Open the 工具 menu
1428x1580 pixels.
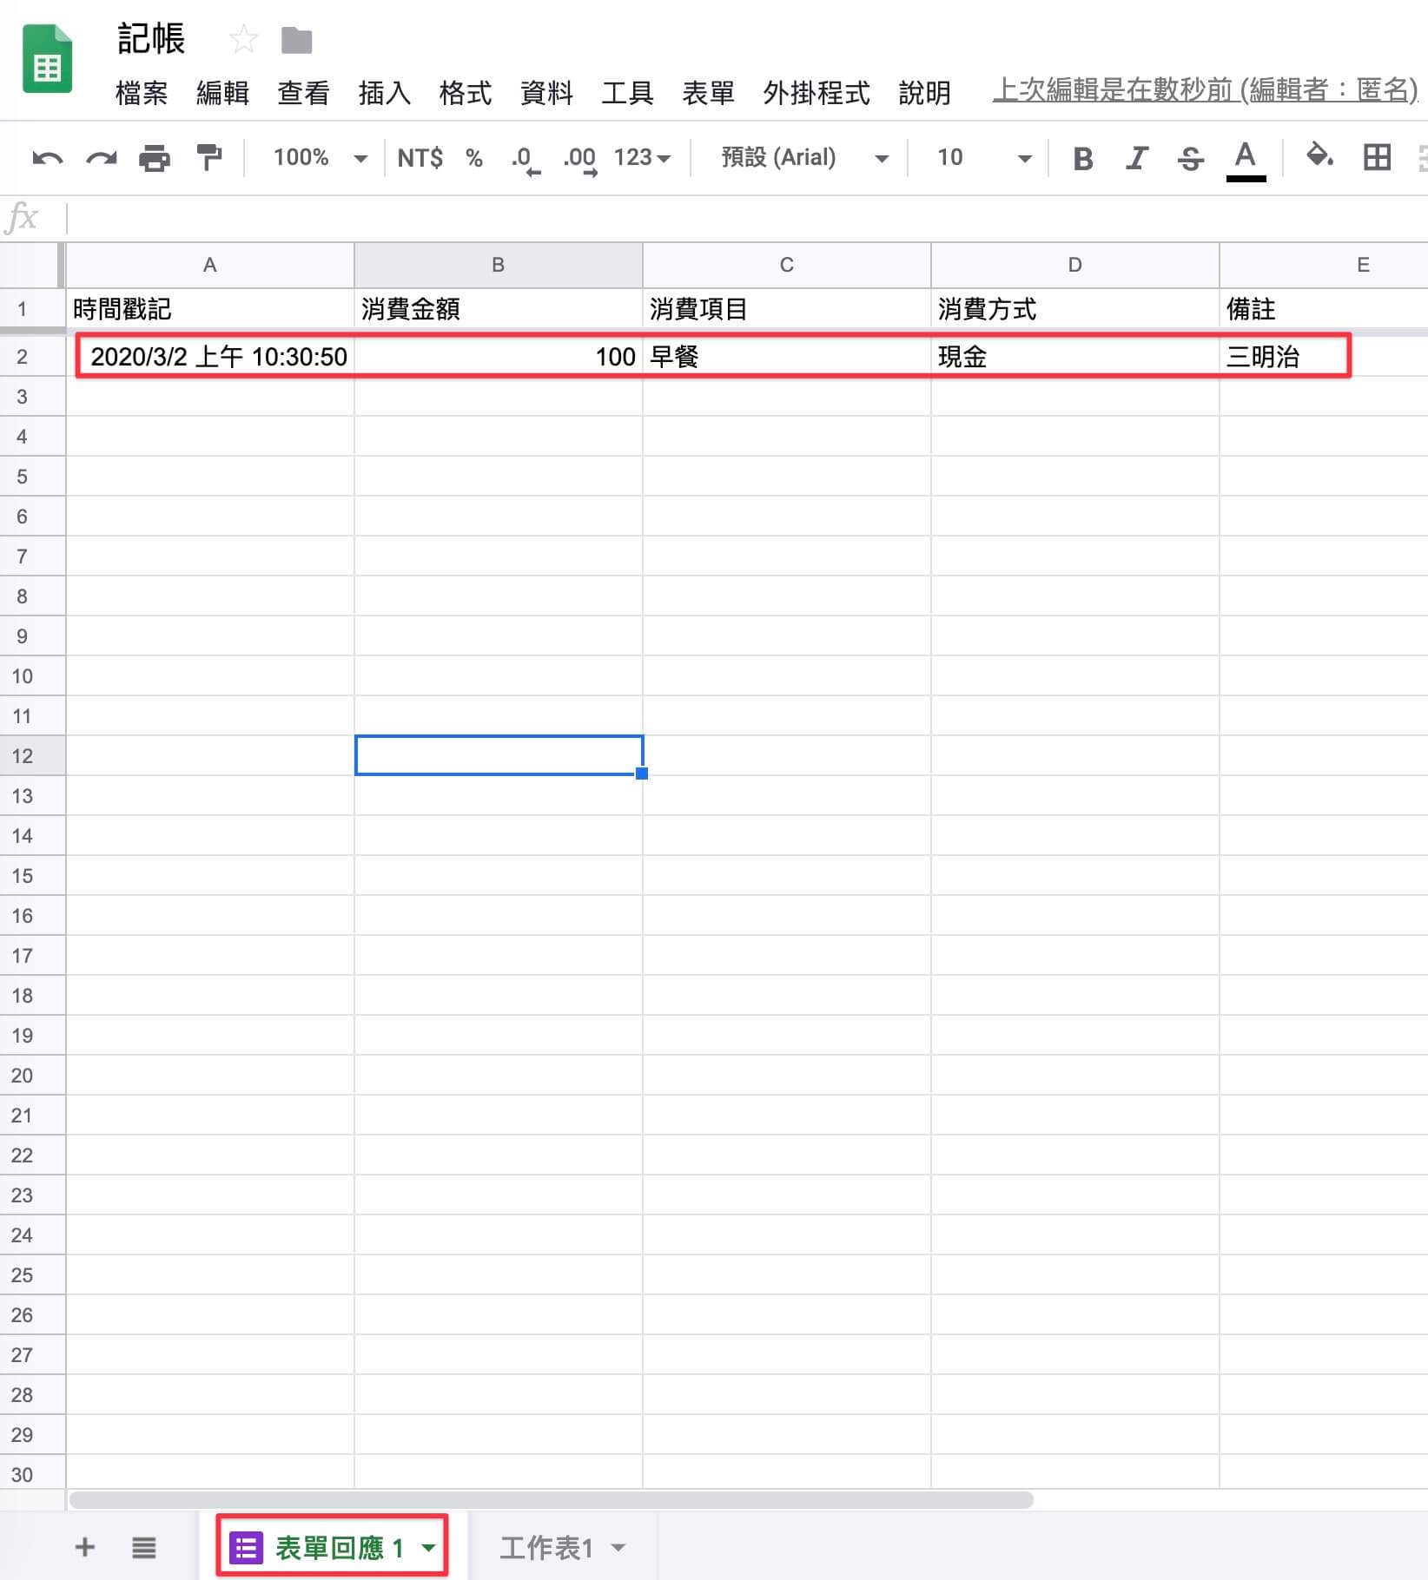(627, 93)
